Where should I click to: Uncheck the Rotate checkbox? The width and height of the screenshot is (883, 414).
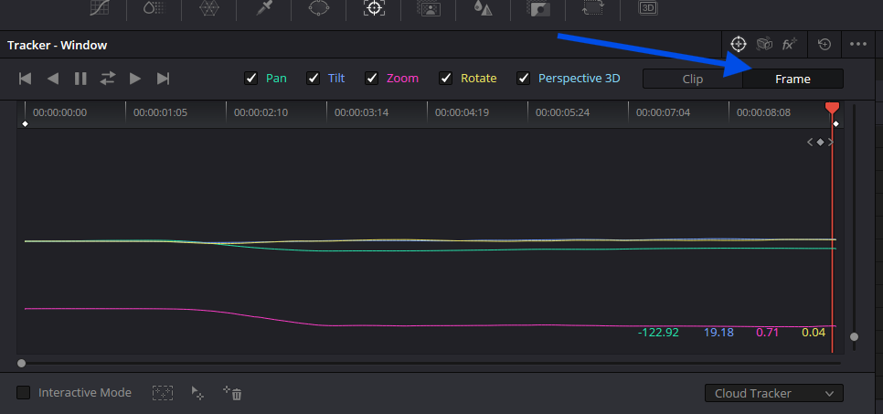point(446,79)
